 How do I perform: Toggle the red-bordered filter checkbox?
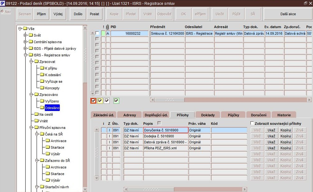(93, 101)
